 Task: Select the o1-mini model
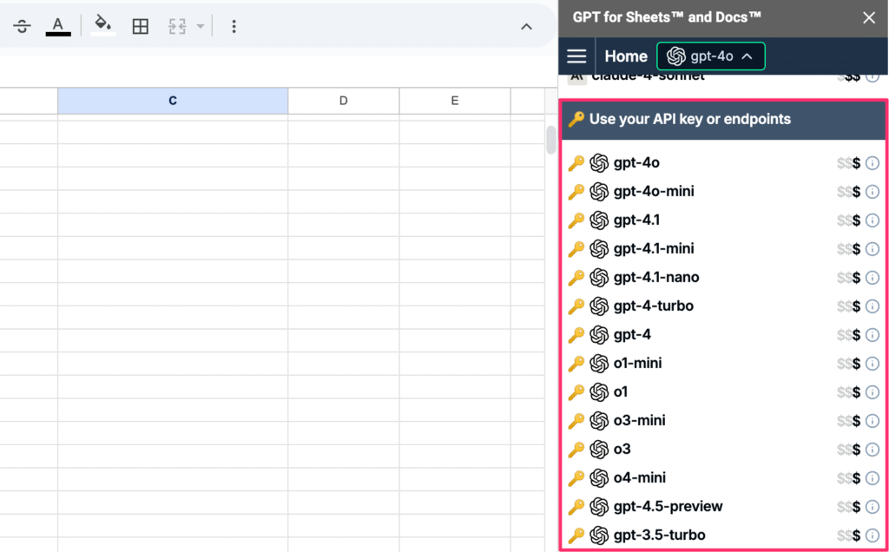click(x=723, y=364)
